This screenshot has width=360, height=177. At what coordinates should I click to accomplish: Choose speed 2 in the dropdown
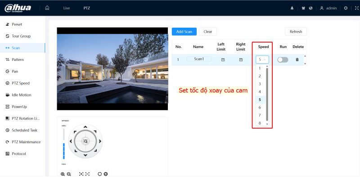tap(260, 76)
